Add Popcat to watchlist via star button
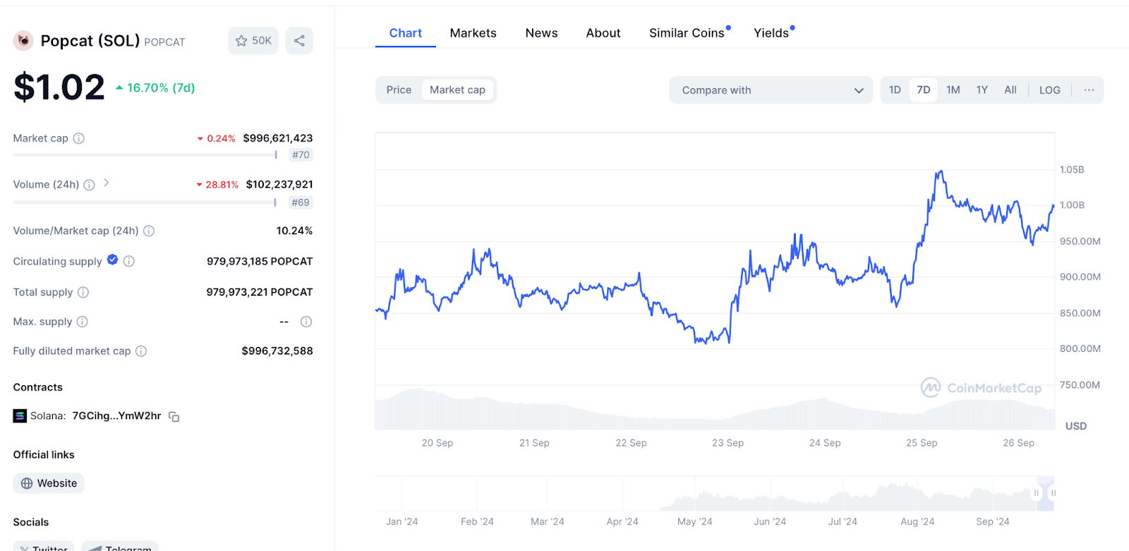The image size is (1129, 551). (253, 41)
